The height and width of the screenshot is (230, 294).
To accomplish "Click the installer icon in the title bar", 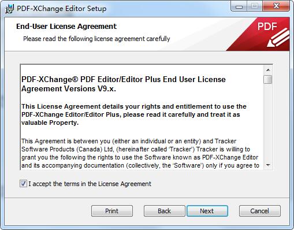I will [x=9, y=9].
